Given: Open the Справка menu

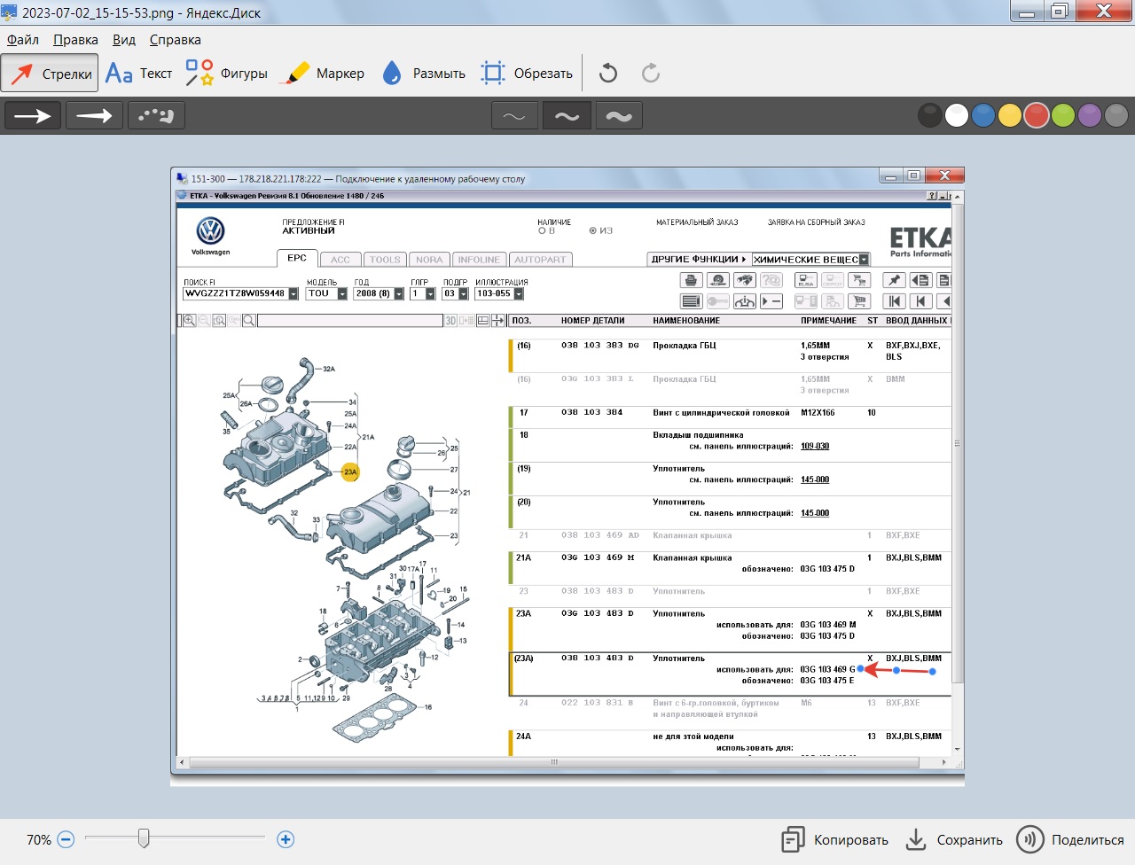Looking at the screenshot, I should pyautogui.click(x=175, y=40).
